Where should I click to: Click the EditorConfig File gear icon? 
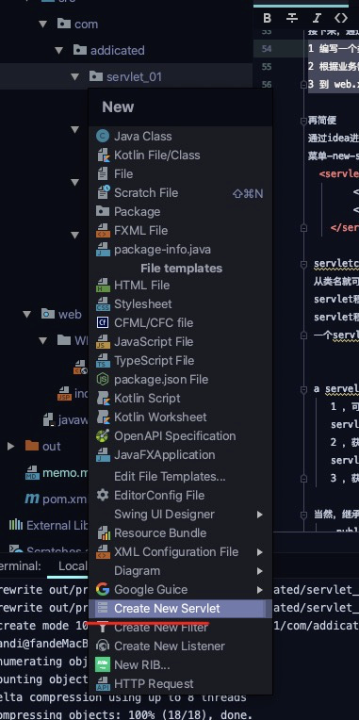[103, 495]
